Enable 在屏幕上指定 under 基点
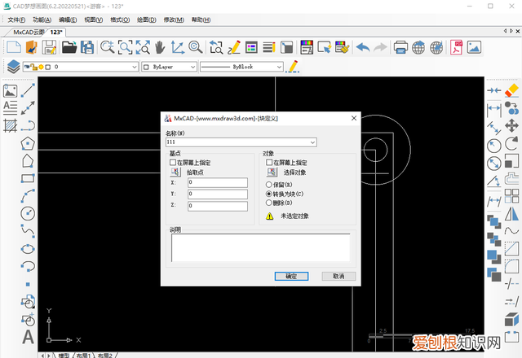Image resolution: width=522 pixels, height=358 pixels. 173,163
